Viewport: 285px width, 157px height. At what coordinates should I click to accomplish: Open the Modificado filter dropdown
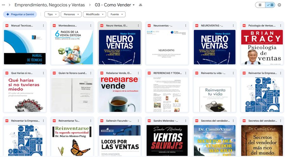coord(94,14)
